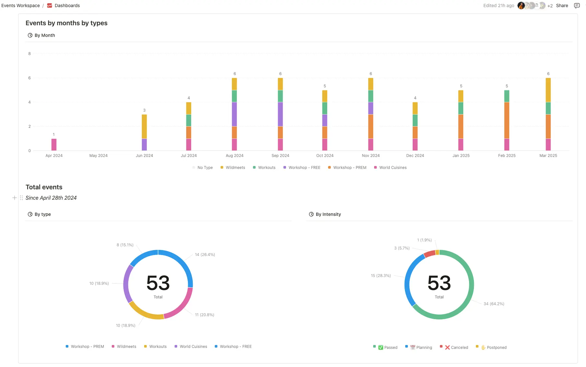Toggle World Cuisines in bar chart legend
586x367 pixels.
(390, 168)
